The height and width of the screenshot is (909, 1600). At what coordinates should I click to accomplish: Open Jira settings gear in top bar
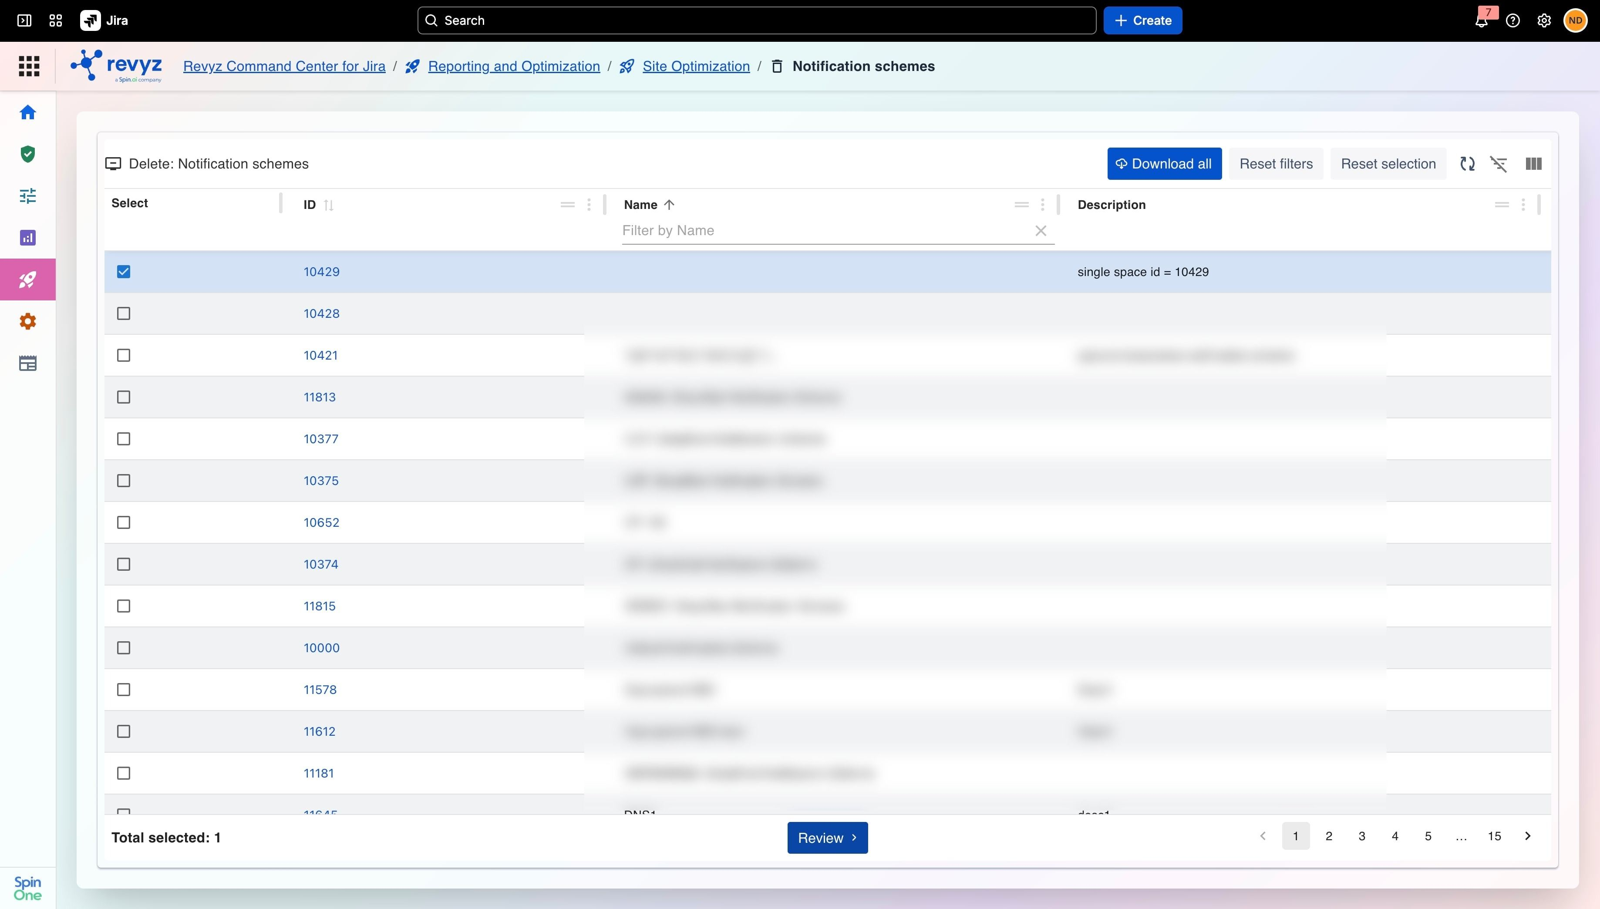[x=1544, y=20]
